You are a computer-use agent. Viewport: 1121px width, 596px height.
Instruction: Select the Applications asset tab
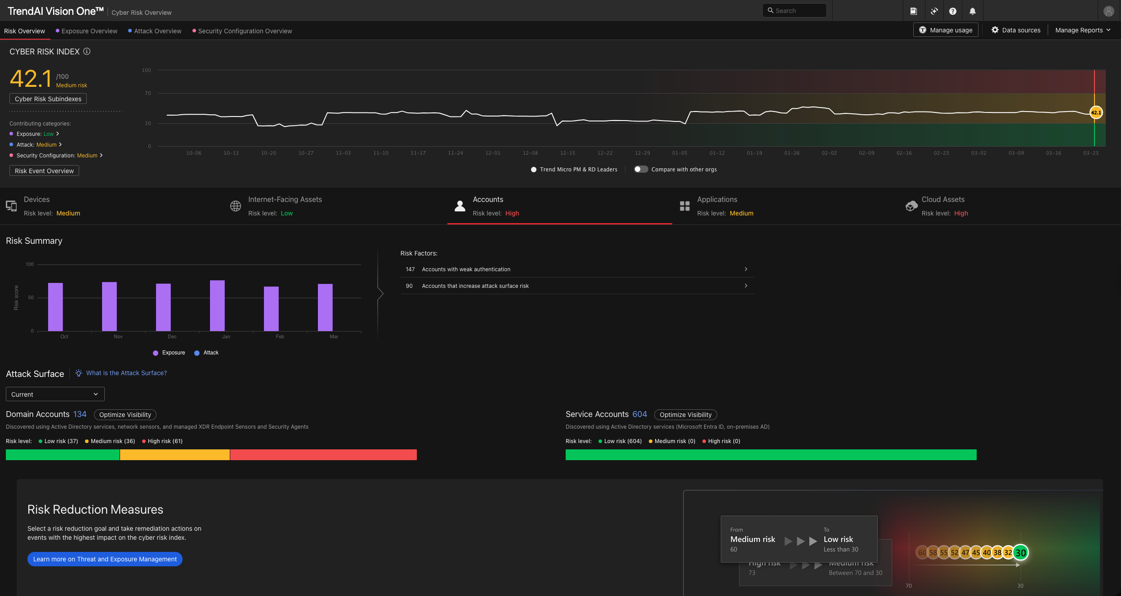[717, 206]
